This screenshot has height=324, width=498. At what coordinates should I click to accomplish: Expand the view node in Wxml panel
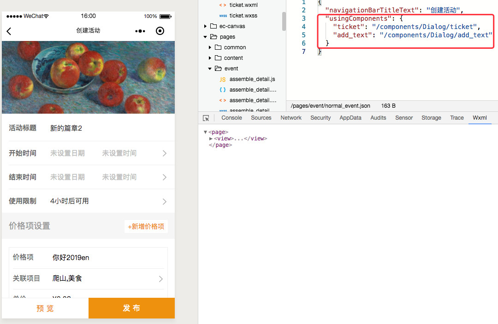[211, 139]
